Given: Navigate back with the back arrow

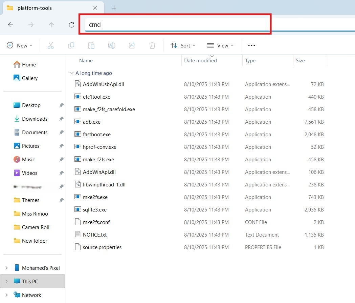Looking at the screenshot, I should 11,25.
